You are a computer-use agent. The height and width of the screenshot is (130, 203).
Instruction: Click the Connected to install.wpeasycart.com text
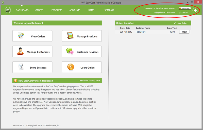[159, 8]
